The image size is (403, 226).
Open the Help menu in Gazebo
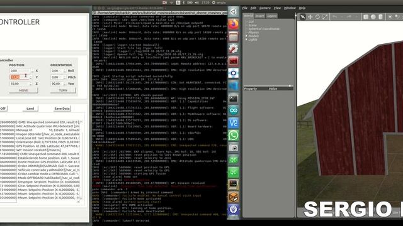tap(302, 8)
